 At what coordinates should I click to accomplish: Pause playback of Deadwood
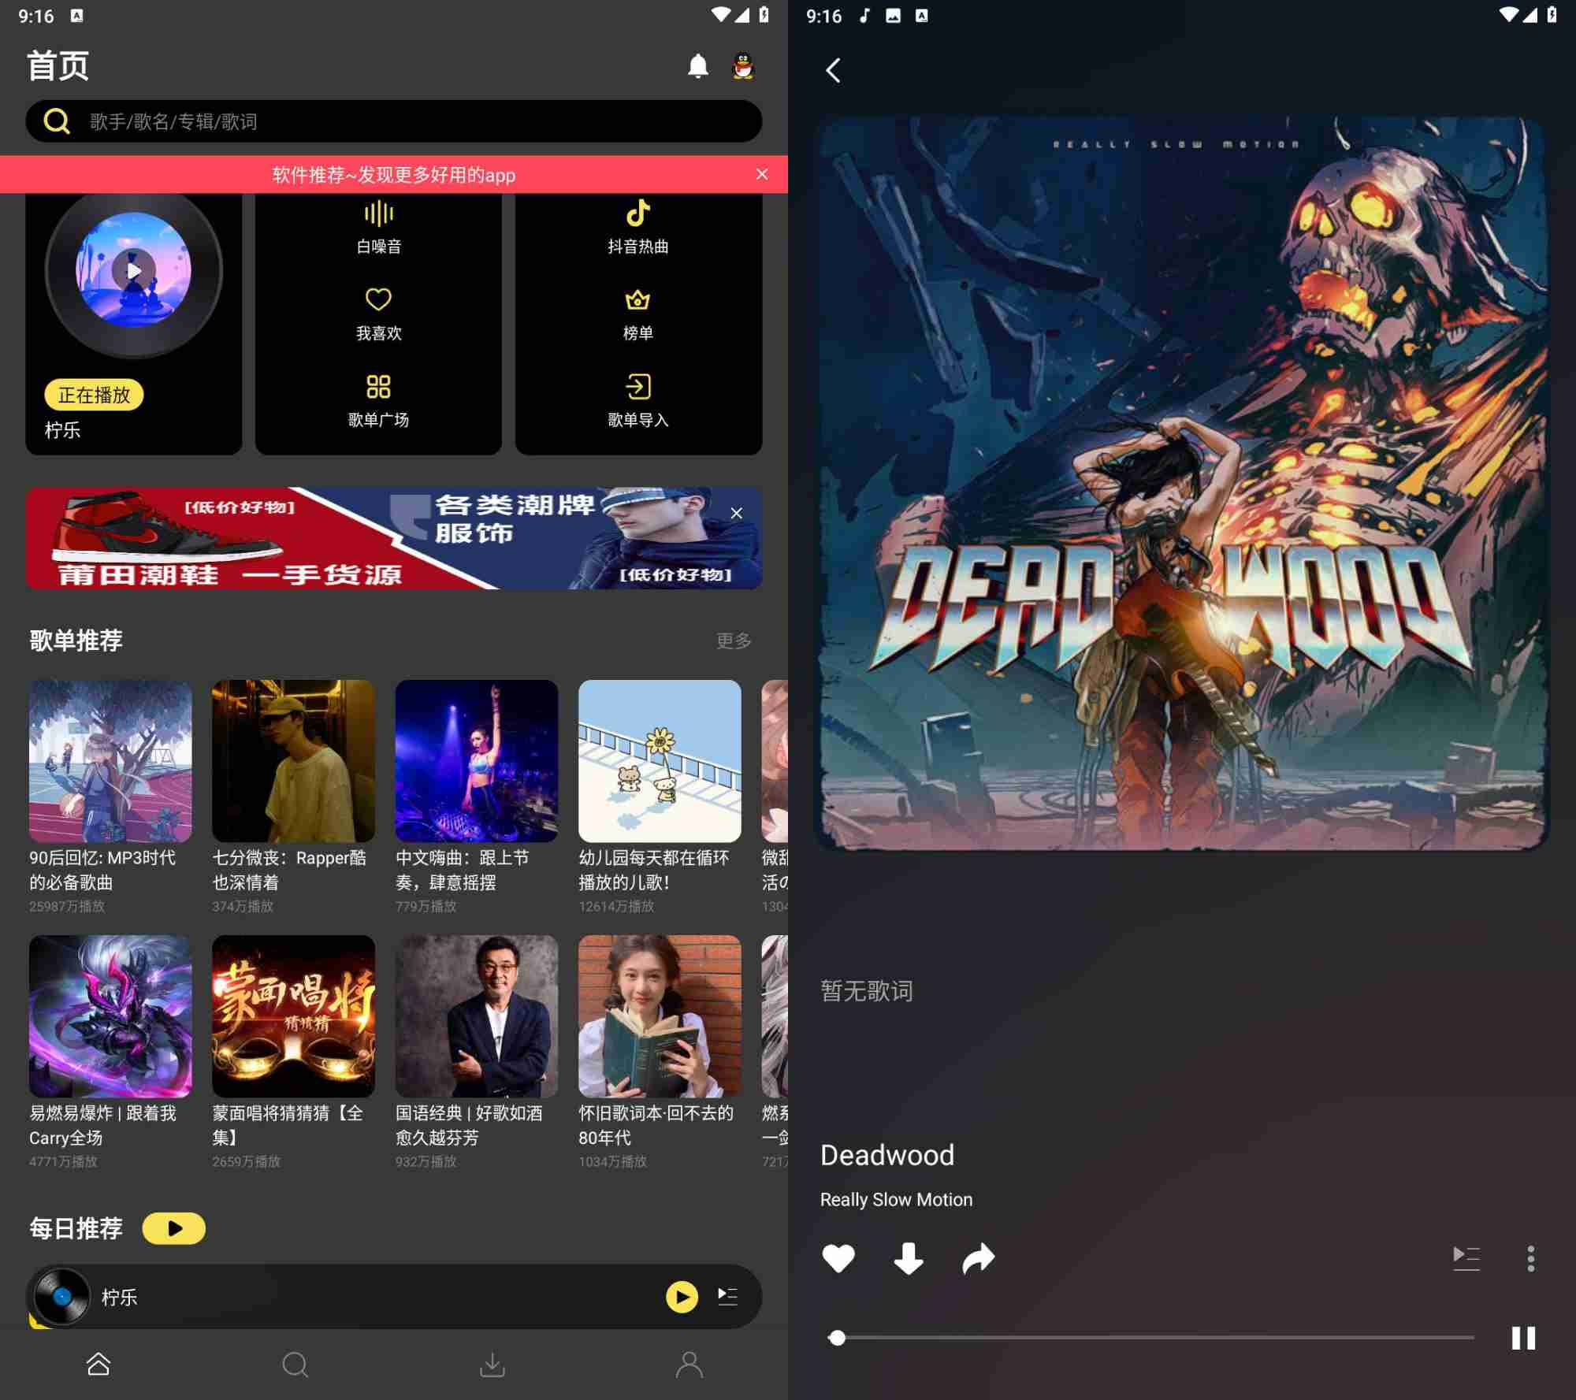(1523, 1338)
